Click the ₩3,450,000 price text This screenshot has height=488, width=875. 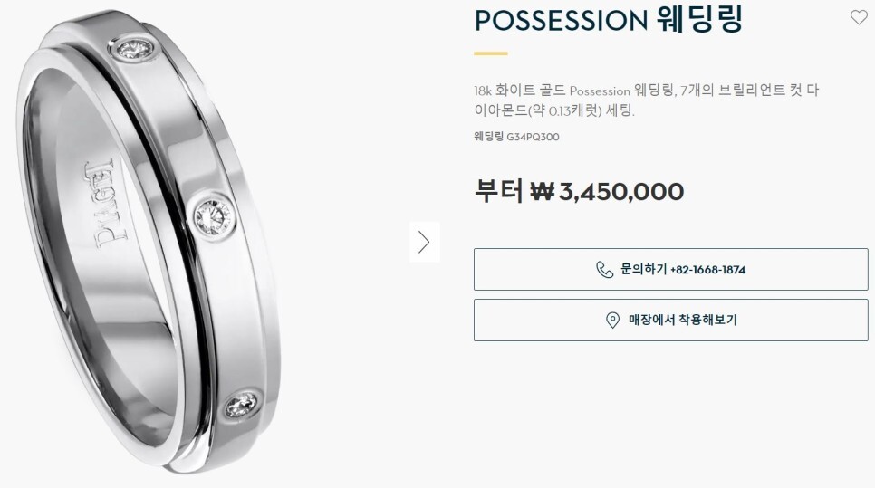(607, 192)
